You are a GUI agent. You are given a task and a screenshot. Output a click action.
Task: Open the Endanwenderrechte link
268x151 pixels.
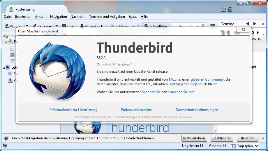(136, 110)
